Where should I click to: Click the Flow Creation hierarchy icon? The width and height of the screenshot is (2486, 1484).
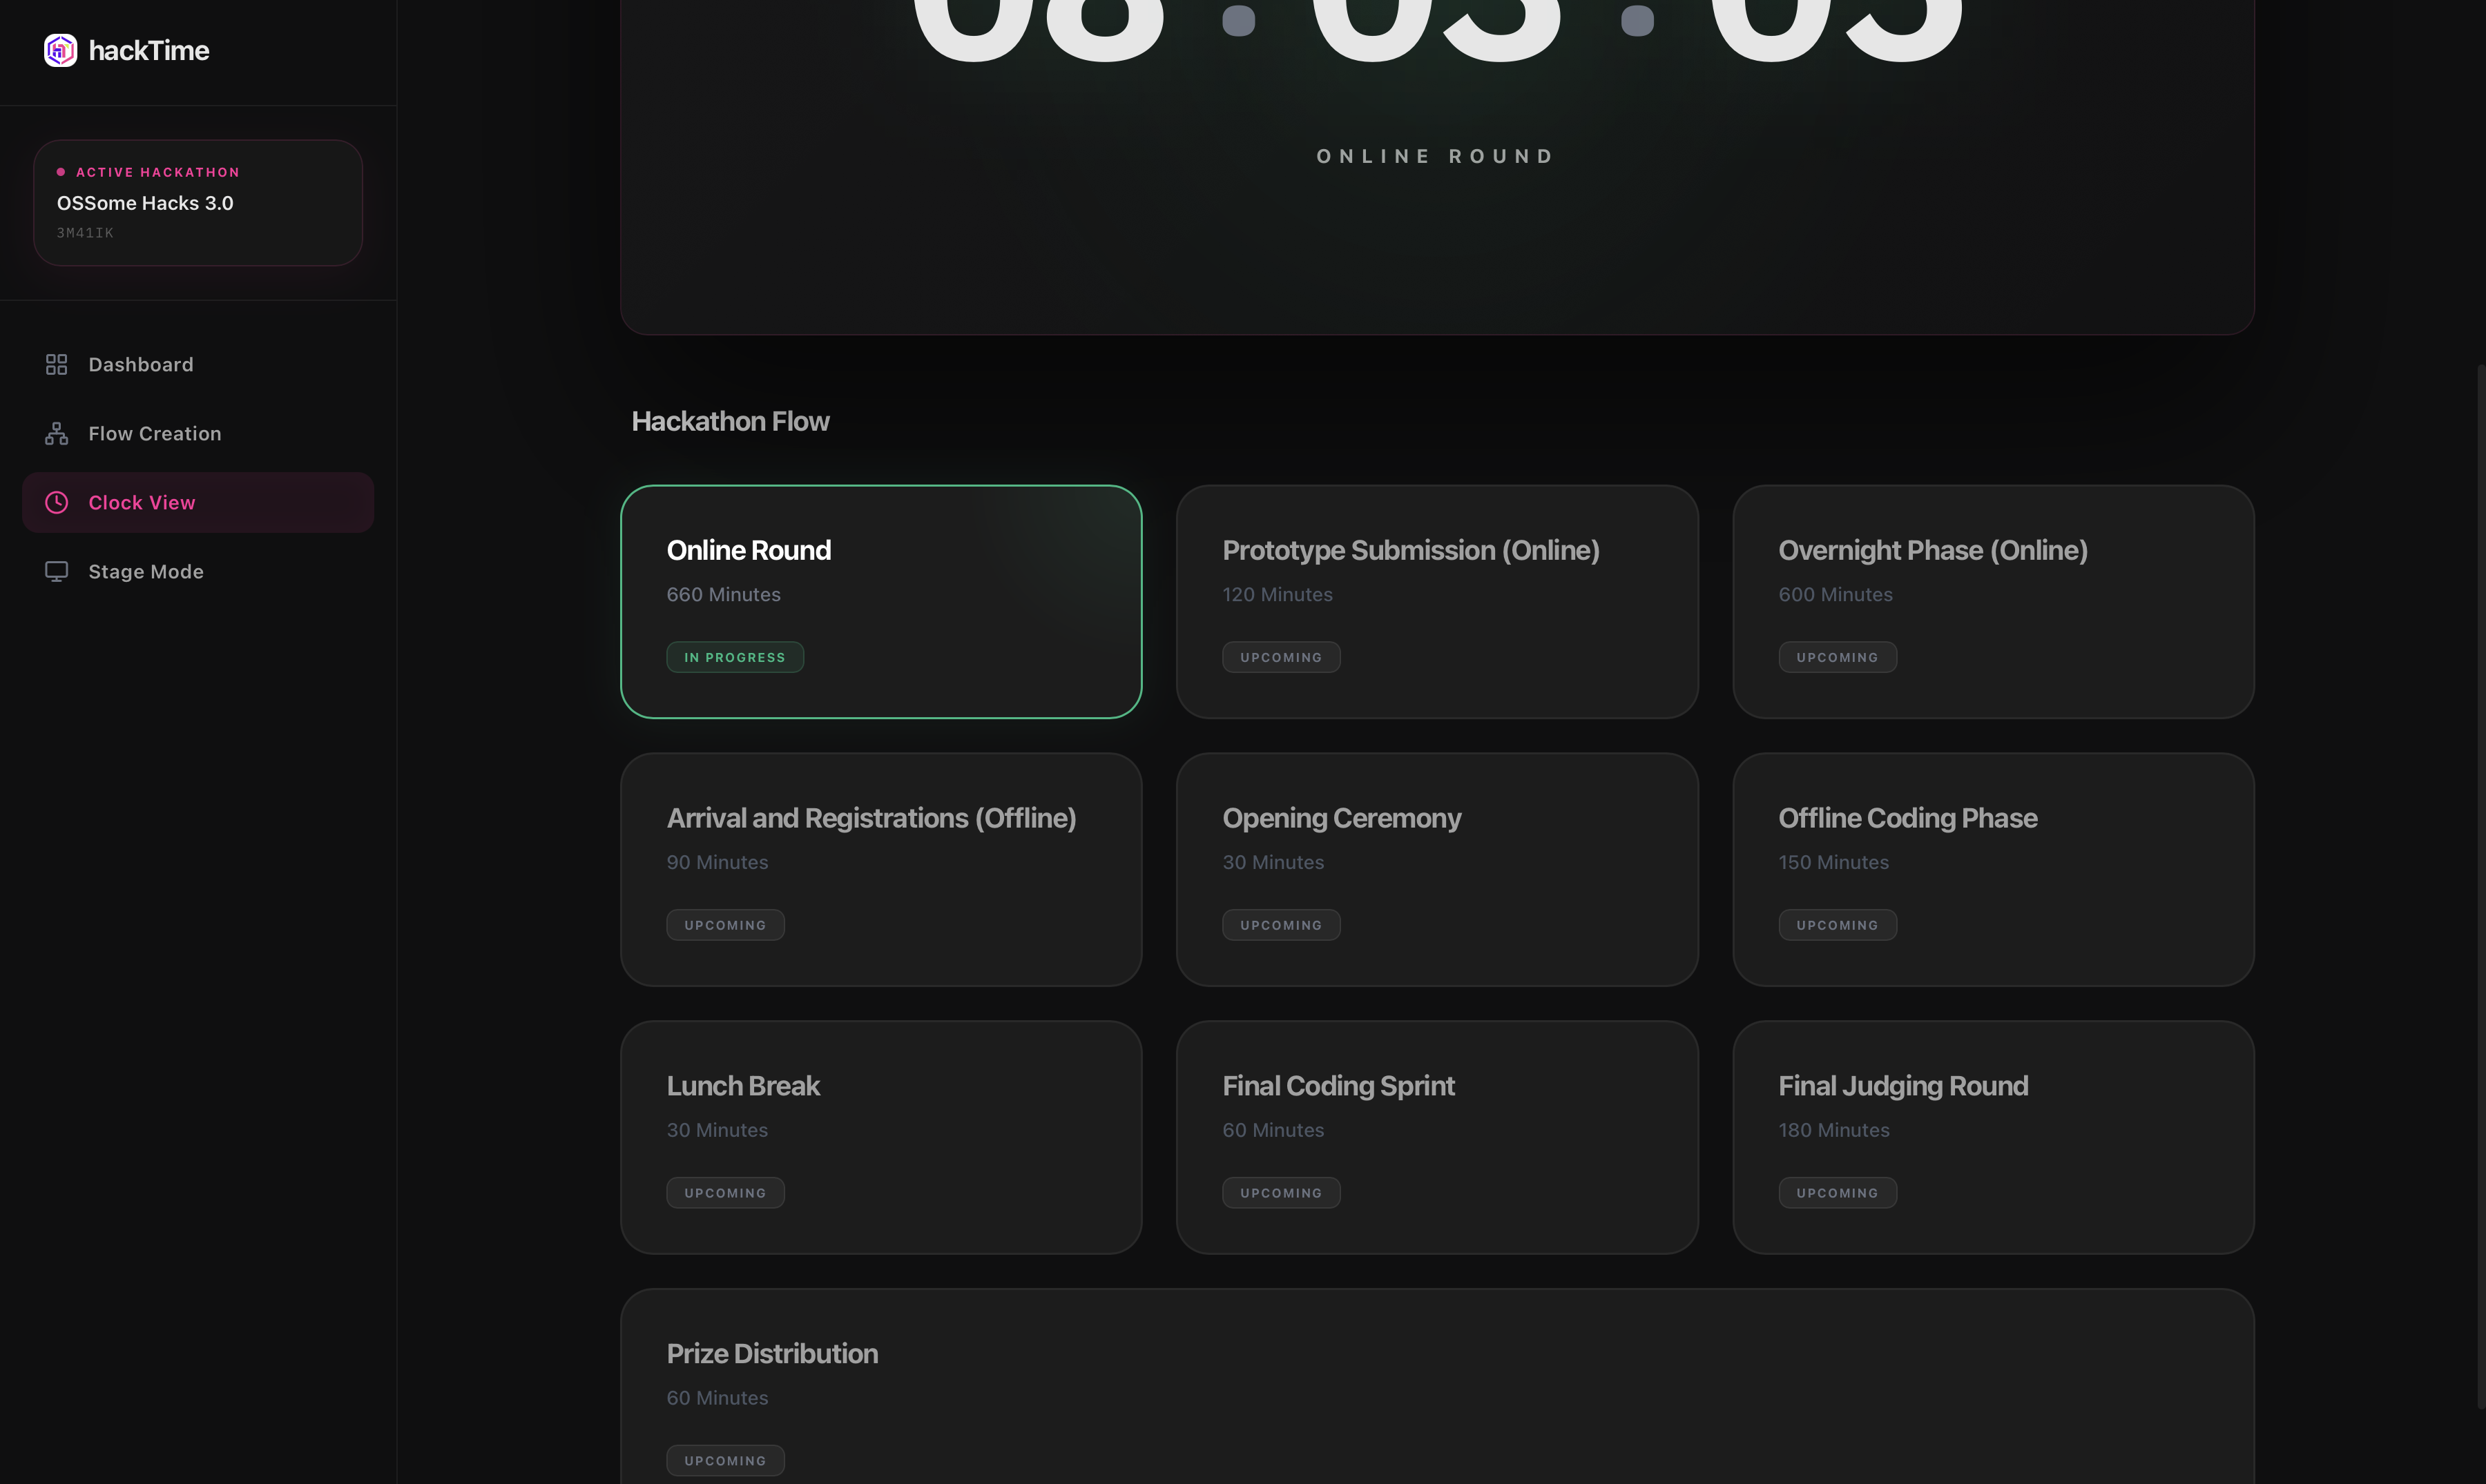[x=56, y=433]
